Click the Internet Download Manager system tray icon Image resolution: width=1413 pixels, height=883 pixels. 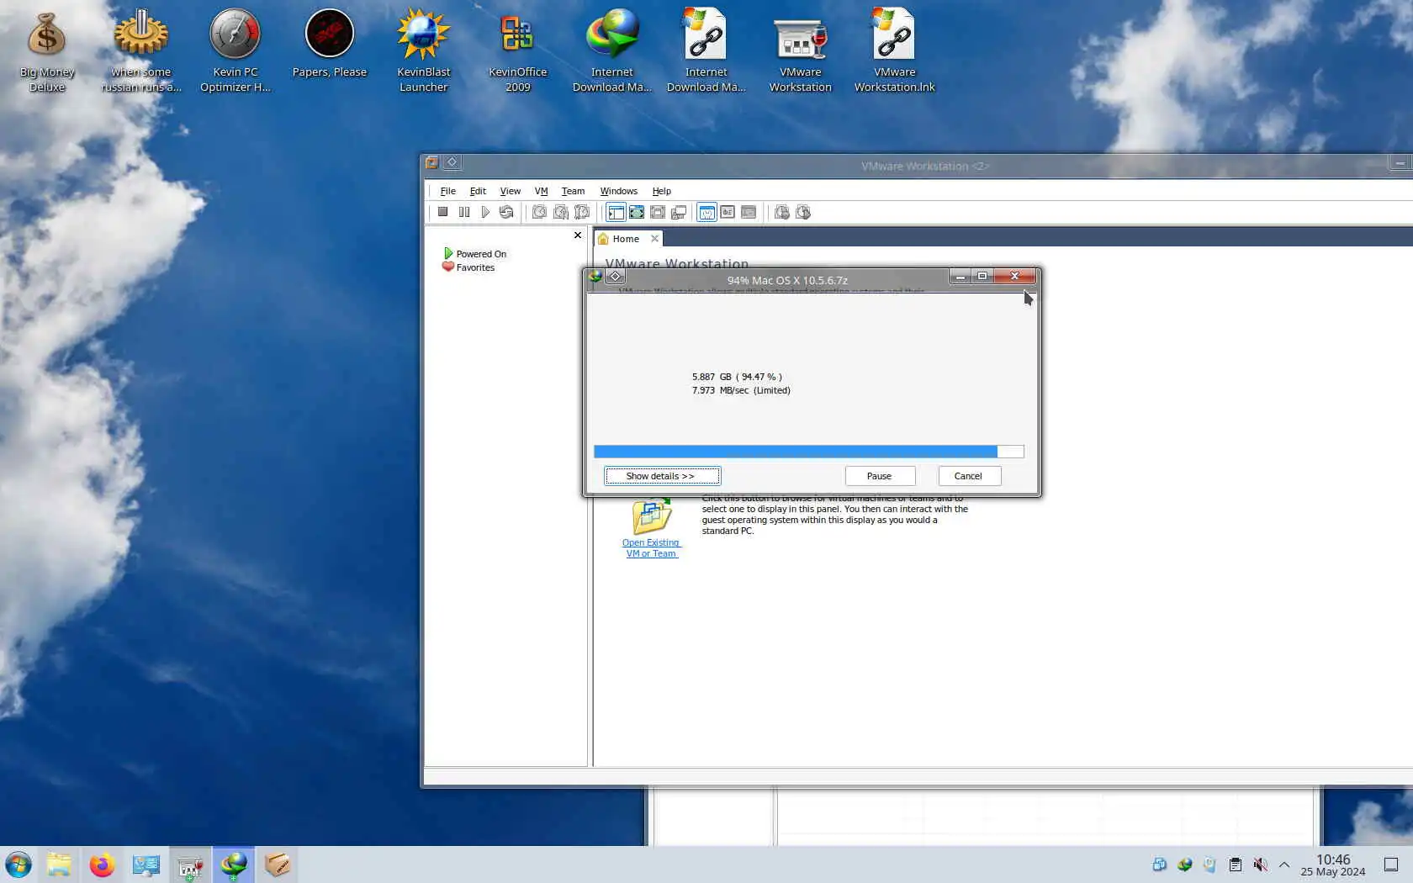point(1184,864)
